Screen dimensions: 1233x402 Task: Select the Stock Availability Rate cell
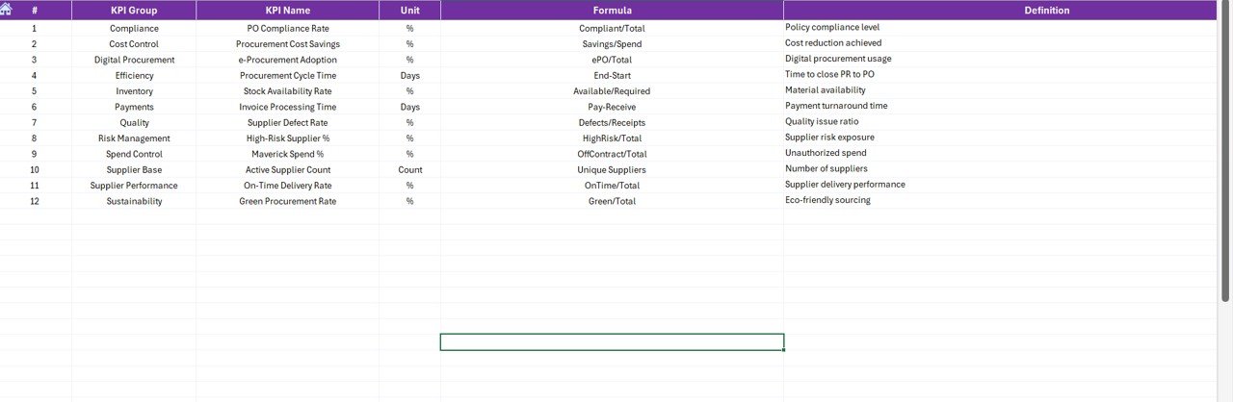(x=287, y=91)
